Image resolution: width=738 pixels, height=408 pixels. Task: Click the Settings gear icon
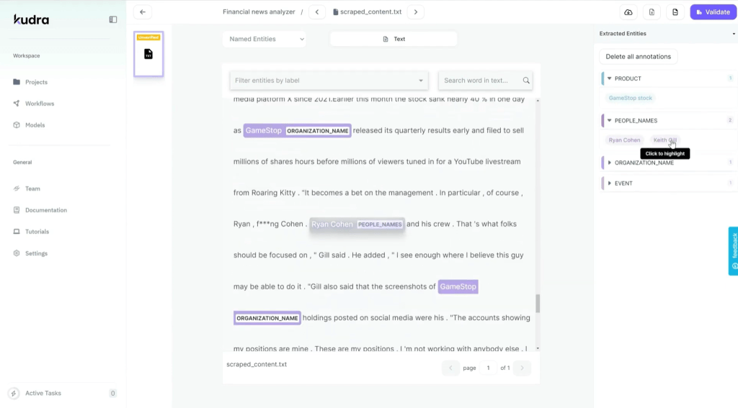pyautogui.click(x=17, y=253)
